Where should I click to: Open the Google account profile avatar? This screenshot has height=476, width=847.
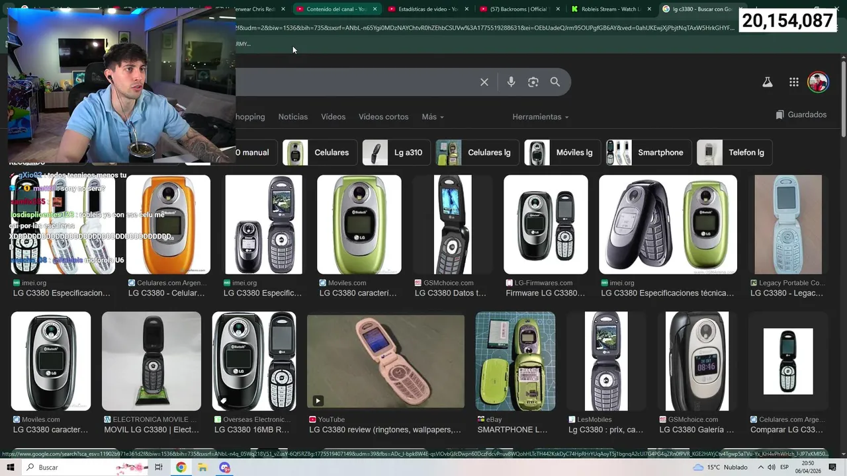pos(818,82)
